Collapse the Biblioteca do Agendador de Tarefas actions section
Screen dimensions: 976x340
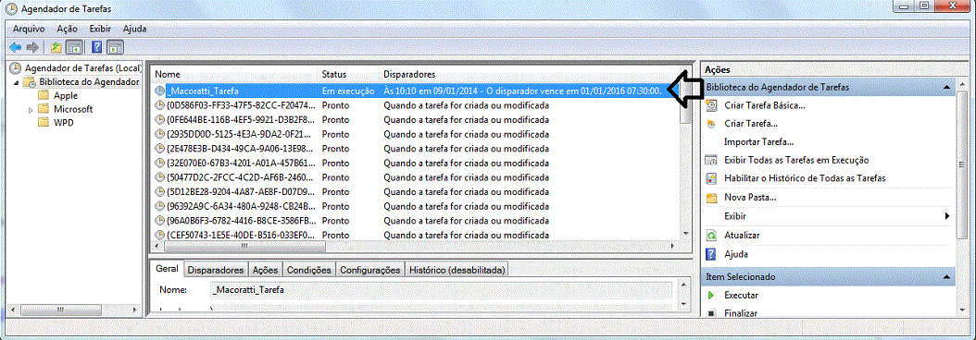coord(946,88)
